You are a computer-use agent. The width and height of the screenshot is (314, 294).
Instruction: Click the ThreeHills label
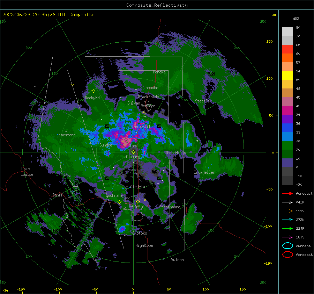coord(175,153)
